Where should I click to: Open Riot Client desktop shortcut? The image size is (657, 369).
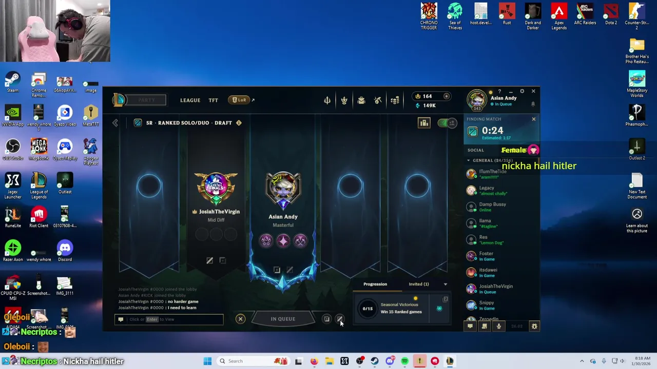[x=38, y=218]
